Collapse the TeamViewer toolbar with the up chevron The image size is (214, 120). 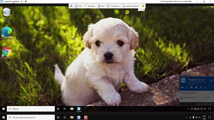(x=143, y=10)
